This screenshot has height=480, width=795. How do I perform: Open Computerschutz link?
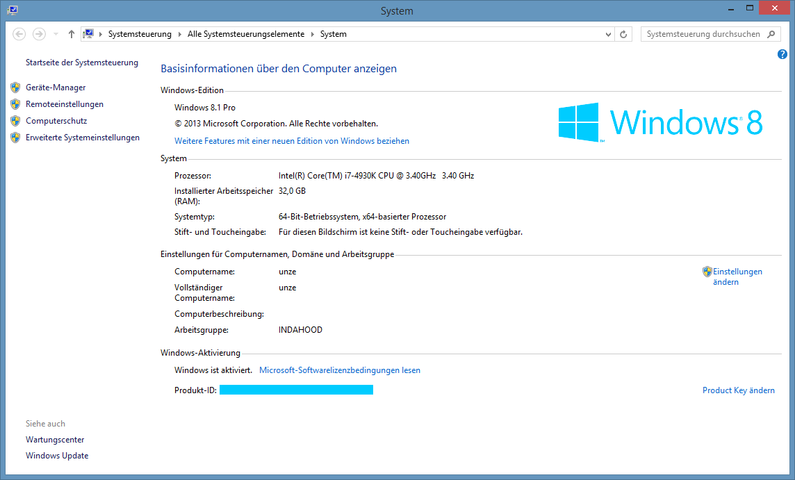click(x=56, y=121)
